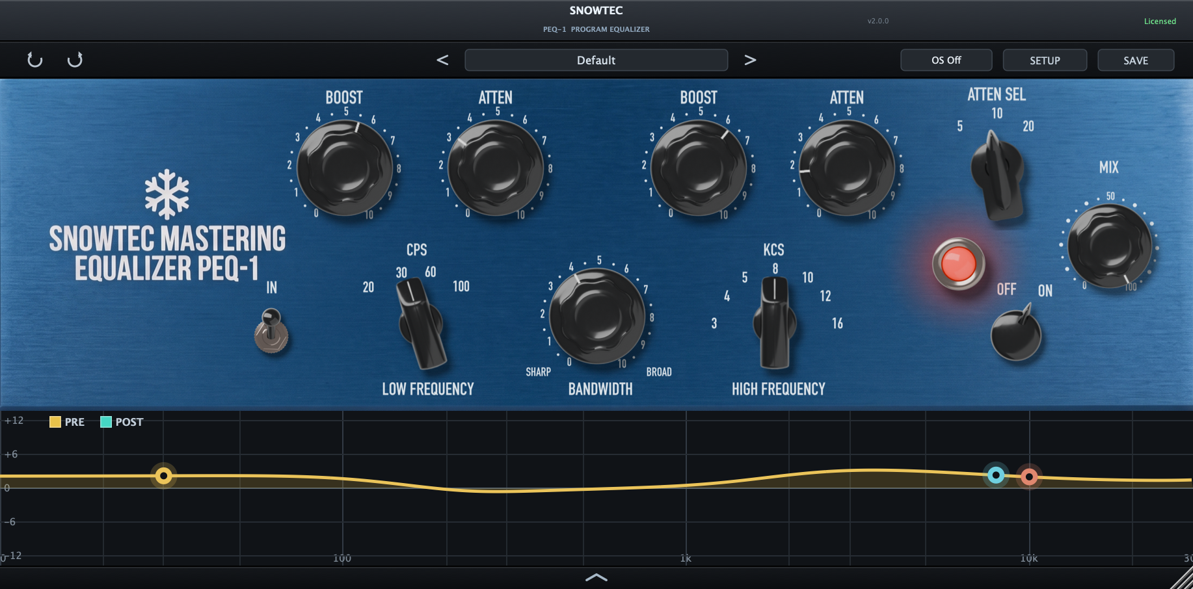Click the redo arrow icon
This screenshot has width=1193, height=589.
pyautogui.click(x=75, y=60)
